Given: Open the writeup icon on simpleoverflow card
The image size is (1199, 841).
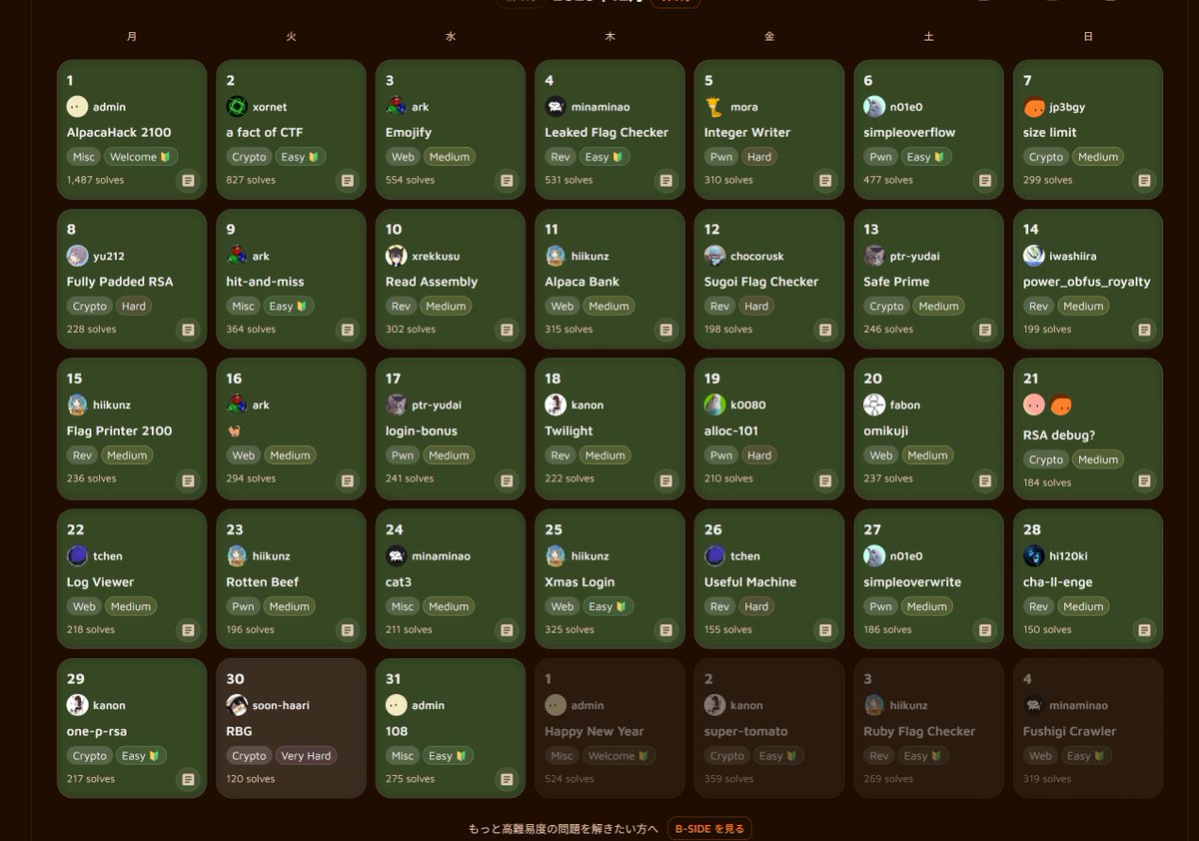Looking at the screenshot, I should tap(984, 181).
